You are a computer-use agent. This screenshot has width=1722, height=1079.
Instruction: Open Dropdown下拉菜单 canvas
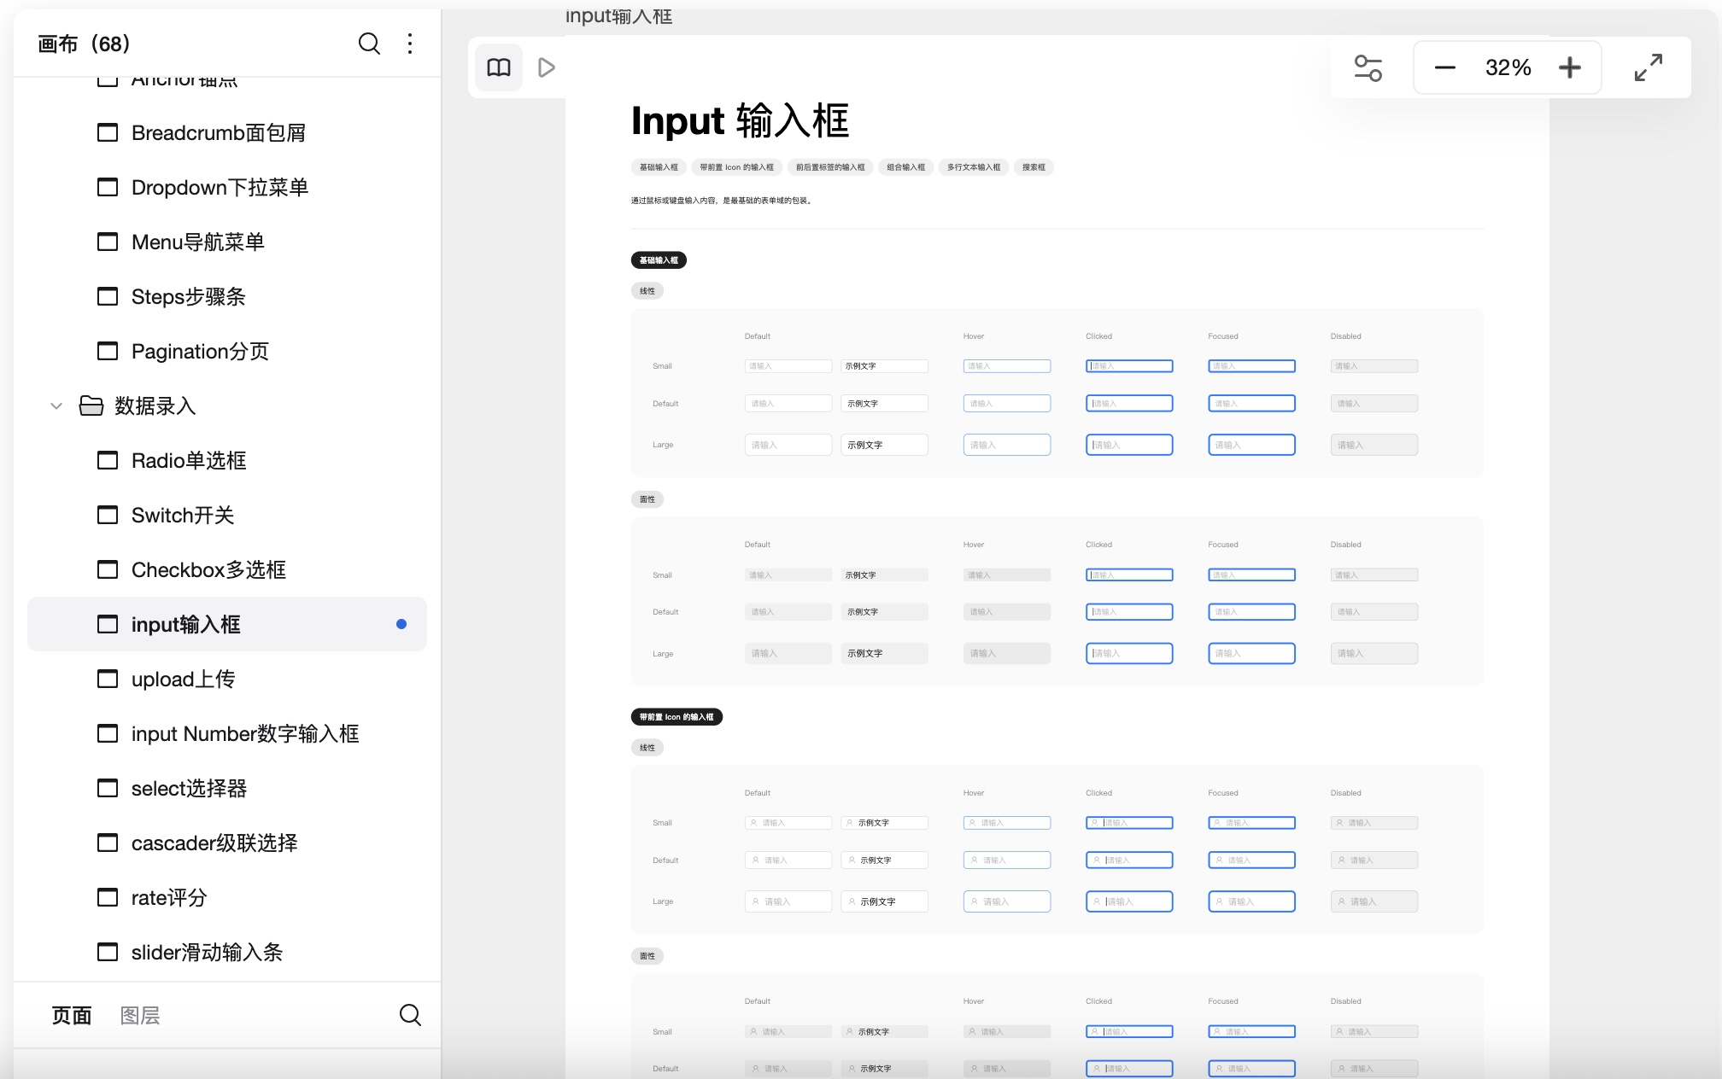(227, 188)
